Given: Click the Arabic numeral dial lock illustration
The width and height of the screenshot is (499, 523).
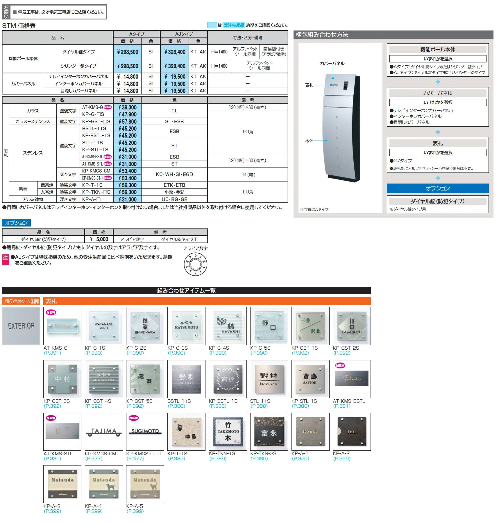Looking at the screenshot, I should (x=196, y=264).
